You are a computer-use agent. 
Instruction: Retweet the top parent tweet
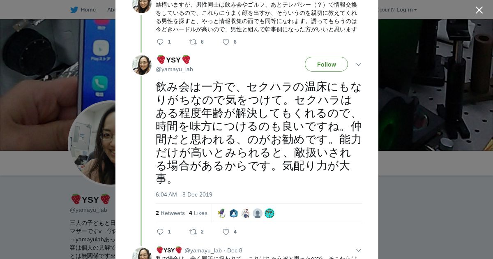(193, 42)
